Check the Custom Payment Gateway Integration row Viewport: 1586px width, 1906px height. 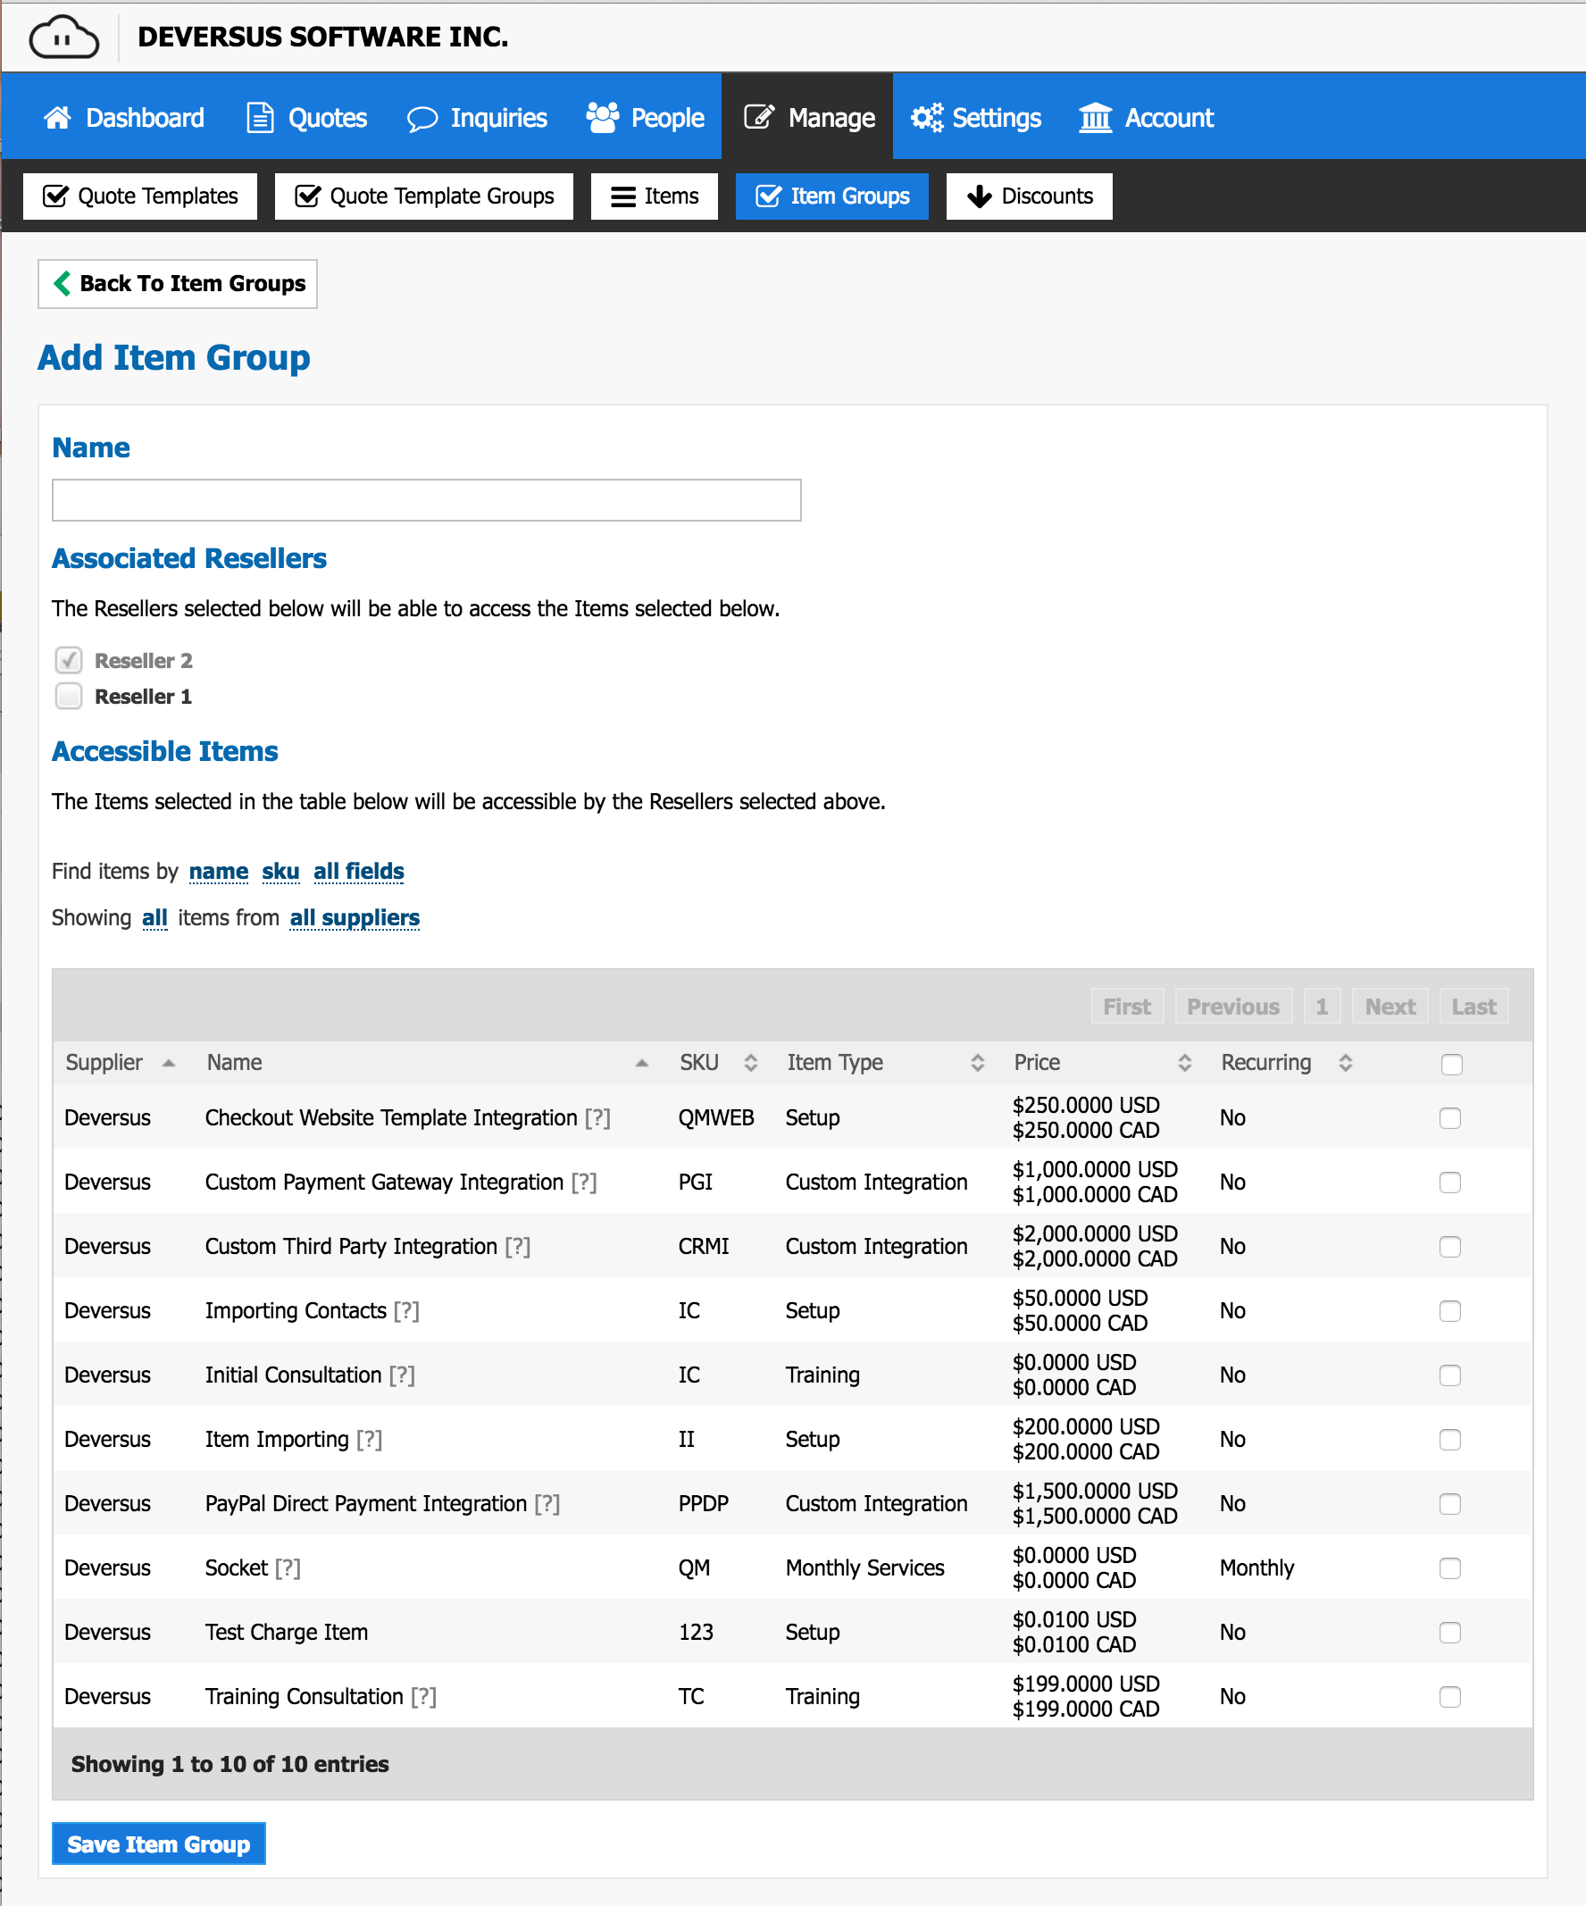pos(1450,1183)
